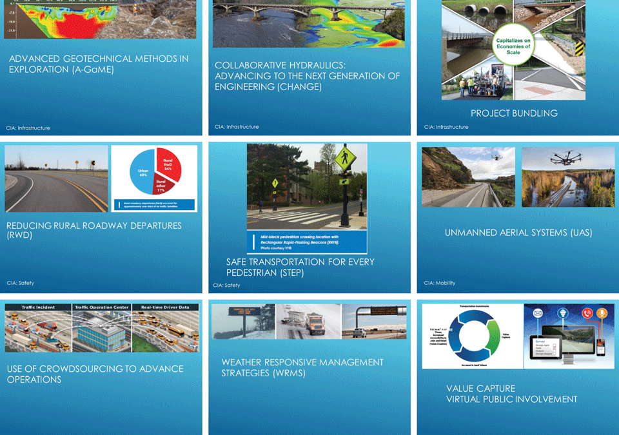Image resolution: width=619 pixels, height=435 pixels.
Task: Click the Safe Transportation for Every Pedestrian title
Action: click(x=301, y=267)
